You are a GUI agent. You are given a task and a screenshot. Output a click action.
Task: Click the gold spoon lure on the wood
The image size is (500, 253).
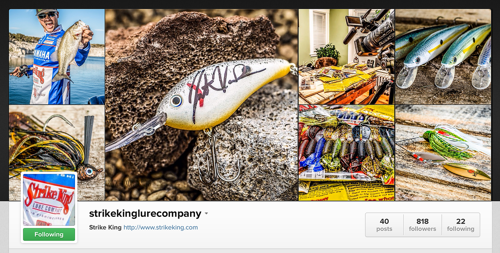[467, 171]
